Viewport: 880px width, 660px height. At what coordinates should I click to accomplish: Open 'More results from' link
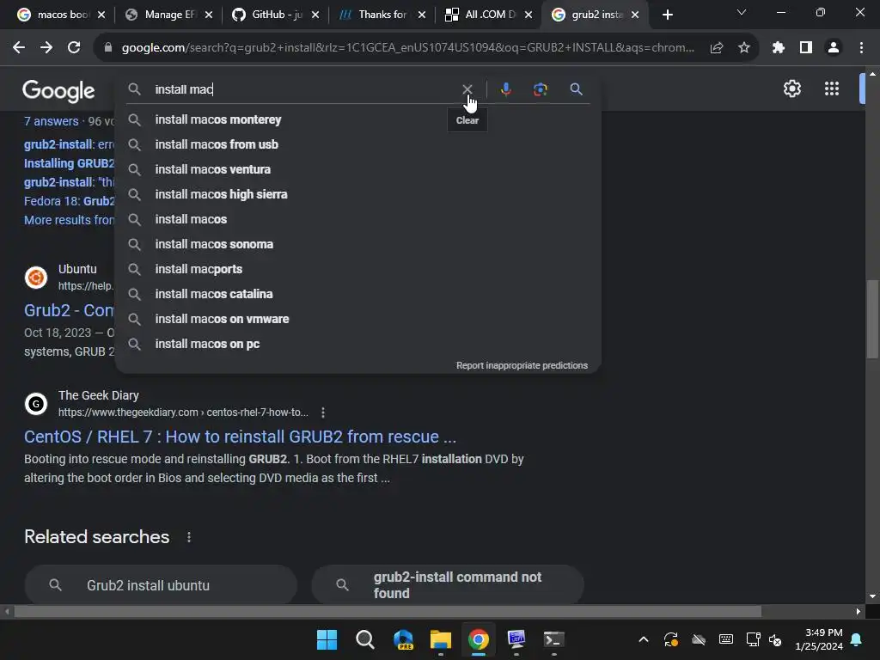[69, 220]
